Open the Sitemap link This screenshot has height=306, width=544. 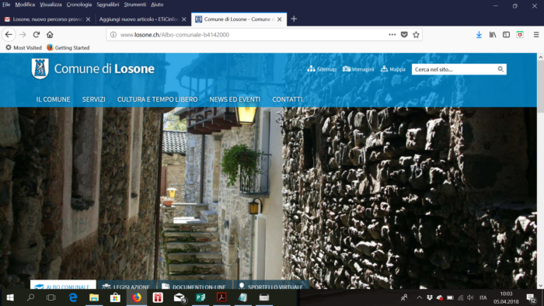click(x=322, y=69)
